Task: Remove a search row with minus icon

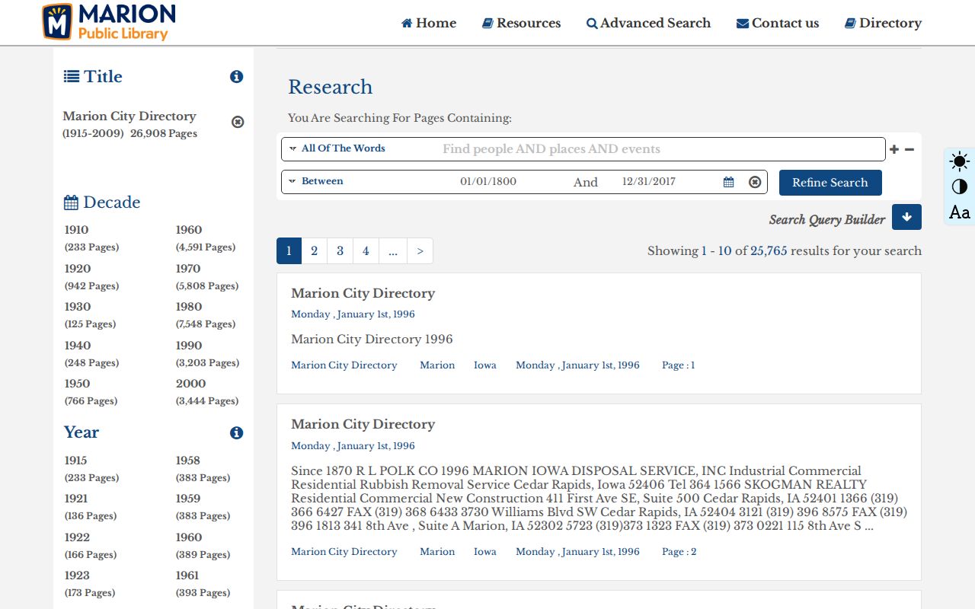Action: pyautogui.click(x=909, y=149)
